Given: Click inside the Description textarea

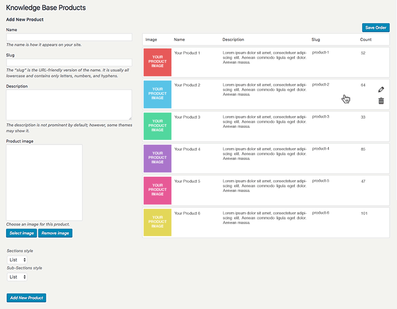Looking at the screenshot, I should point(69,105).
